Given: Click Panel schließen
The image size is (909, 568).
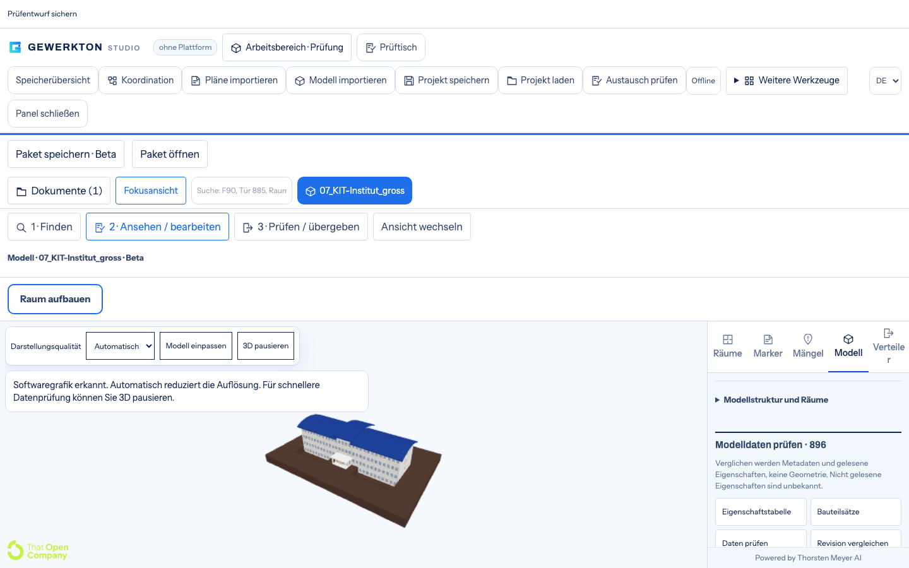Looking at the screenshot, I should [x=47, y=114].
